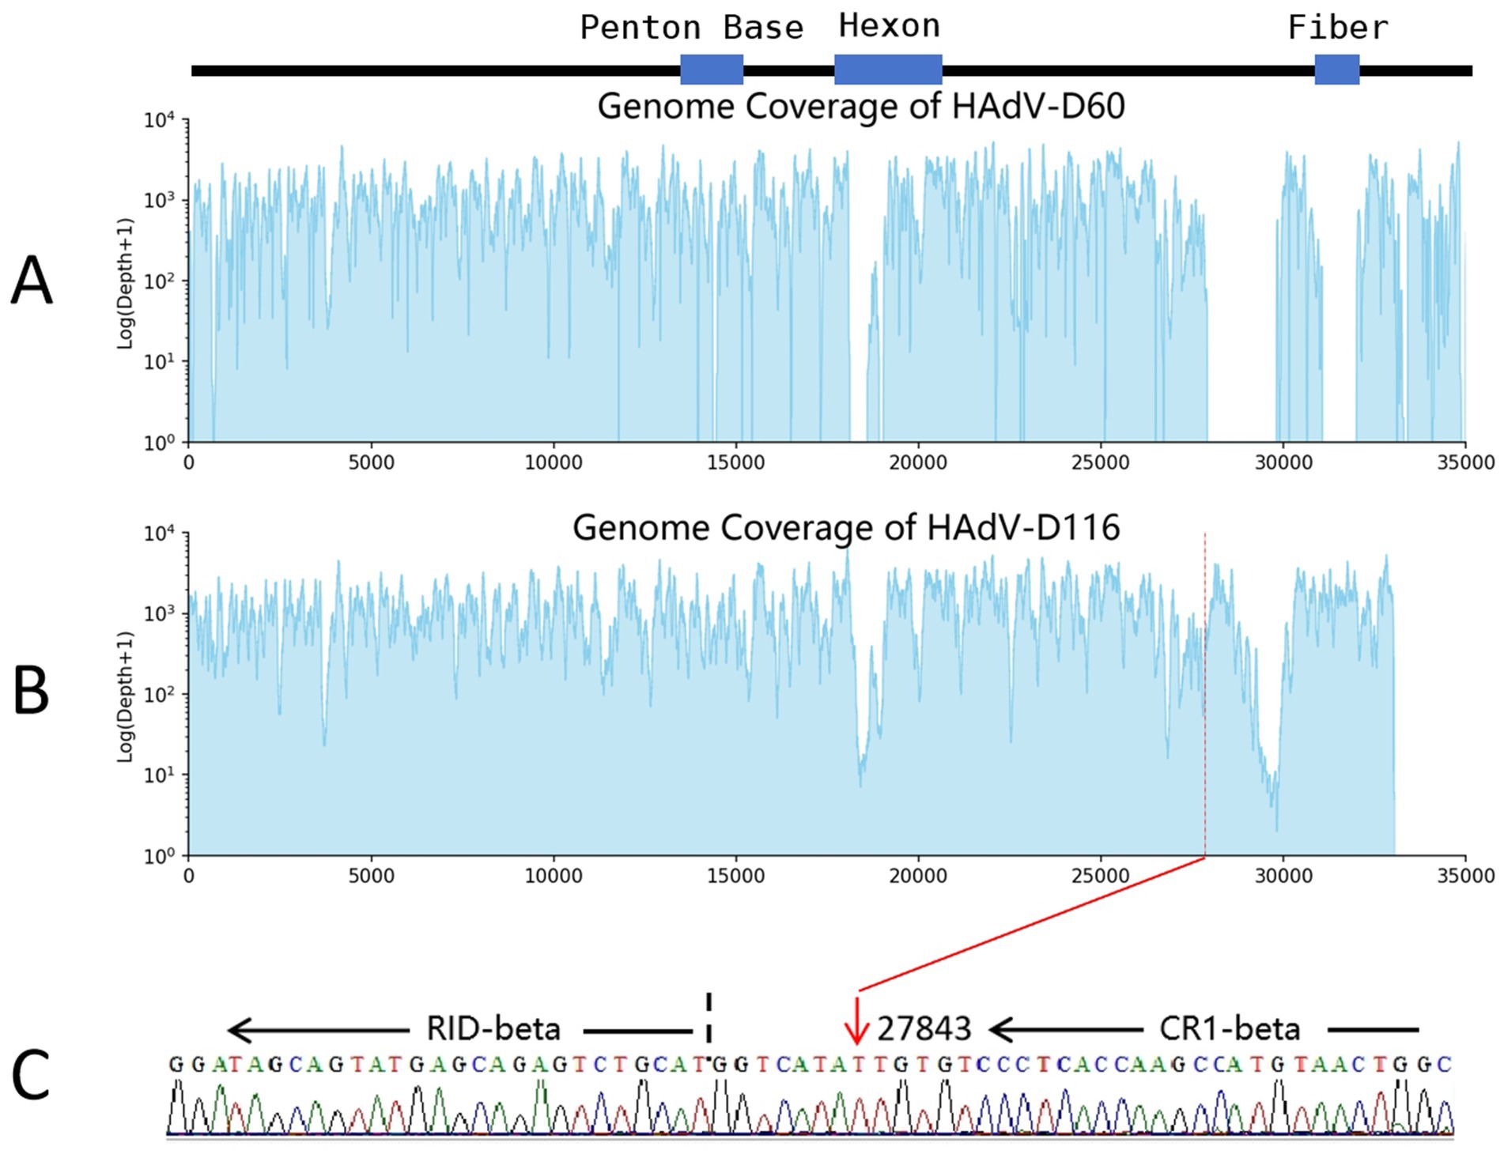Viewport: 1504px width, 1154px height.
Task: Click panel label A
Action: click(32, 281)
